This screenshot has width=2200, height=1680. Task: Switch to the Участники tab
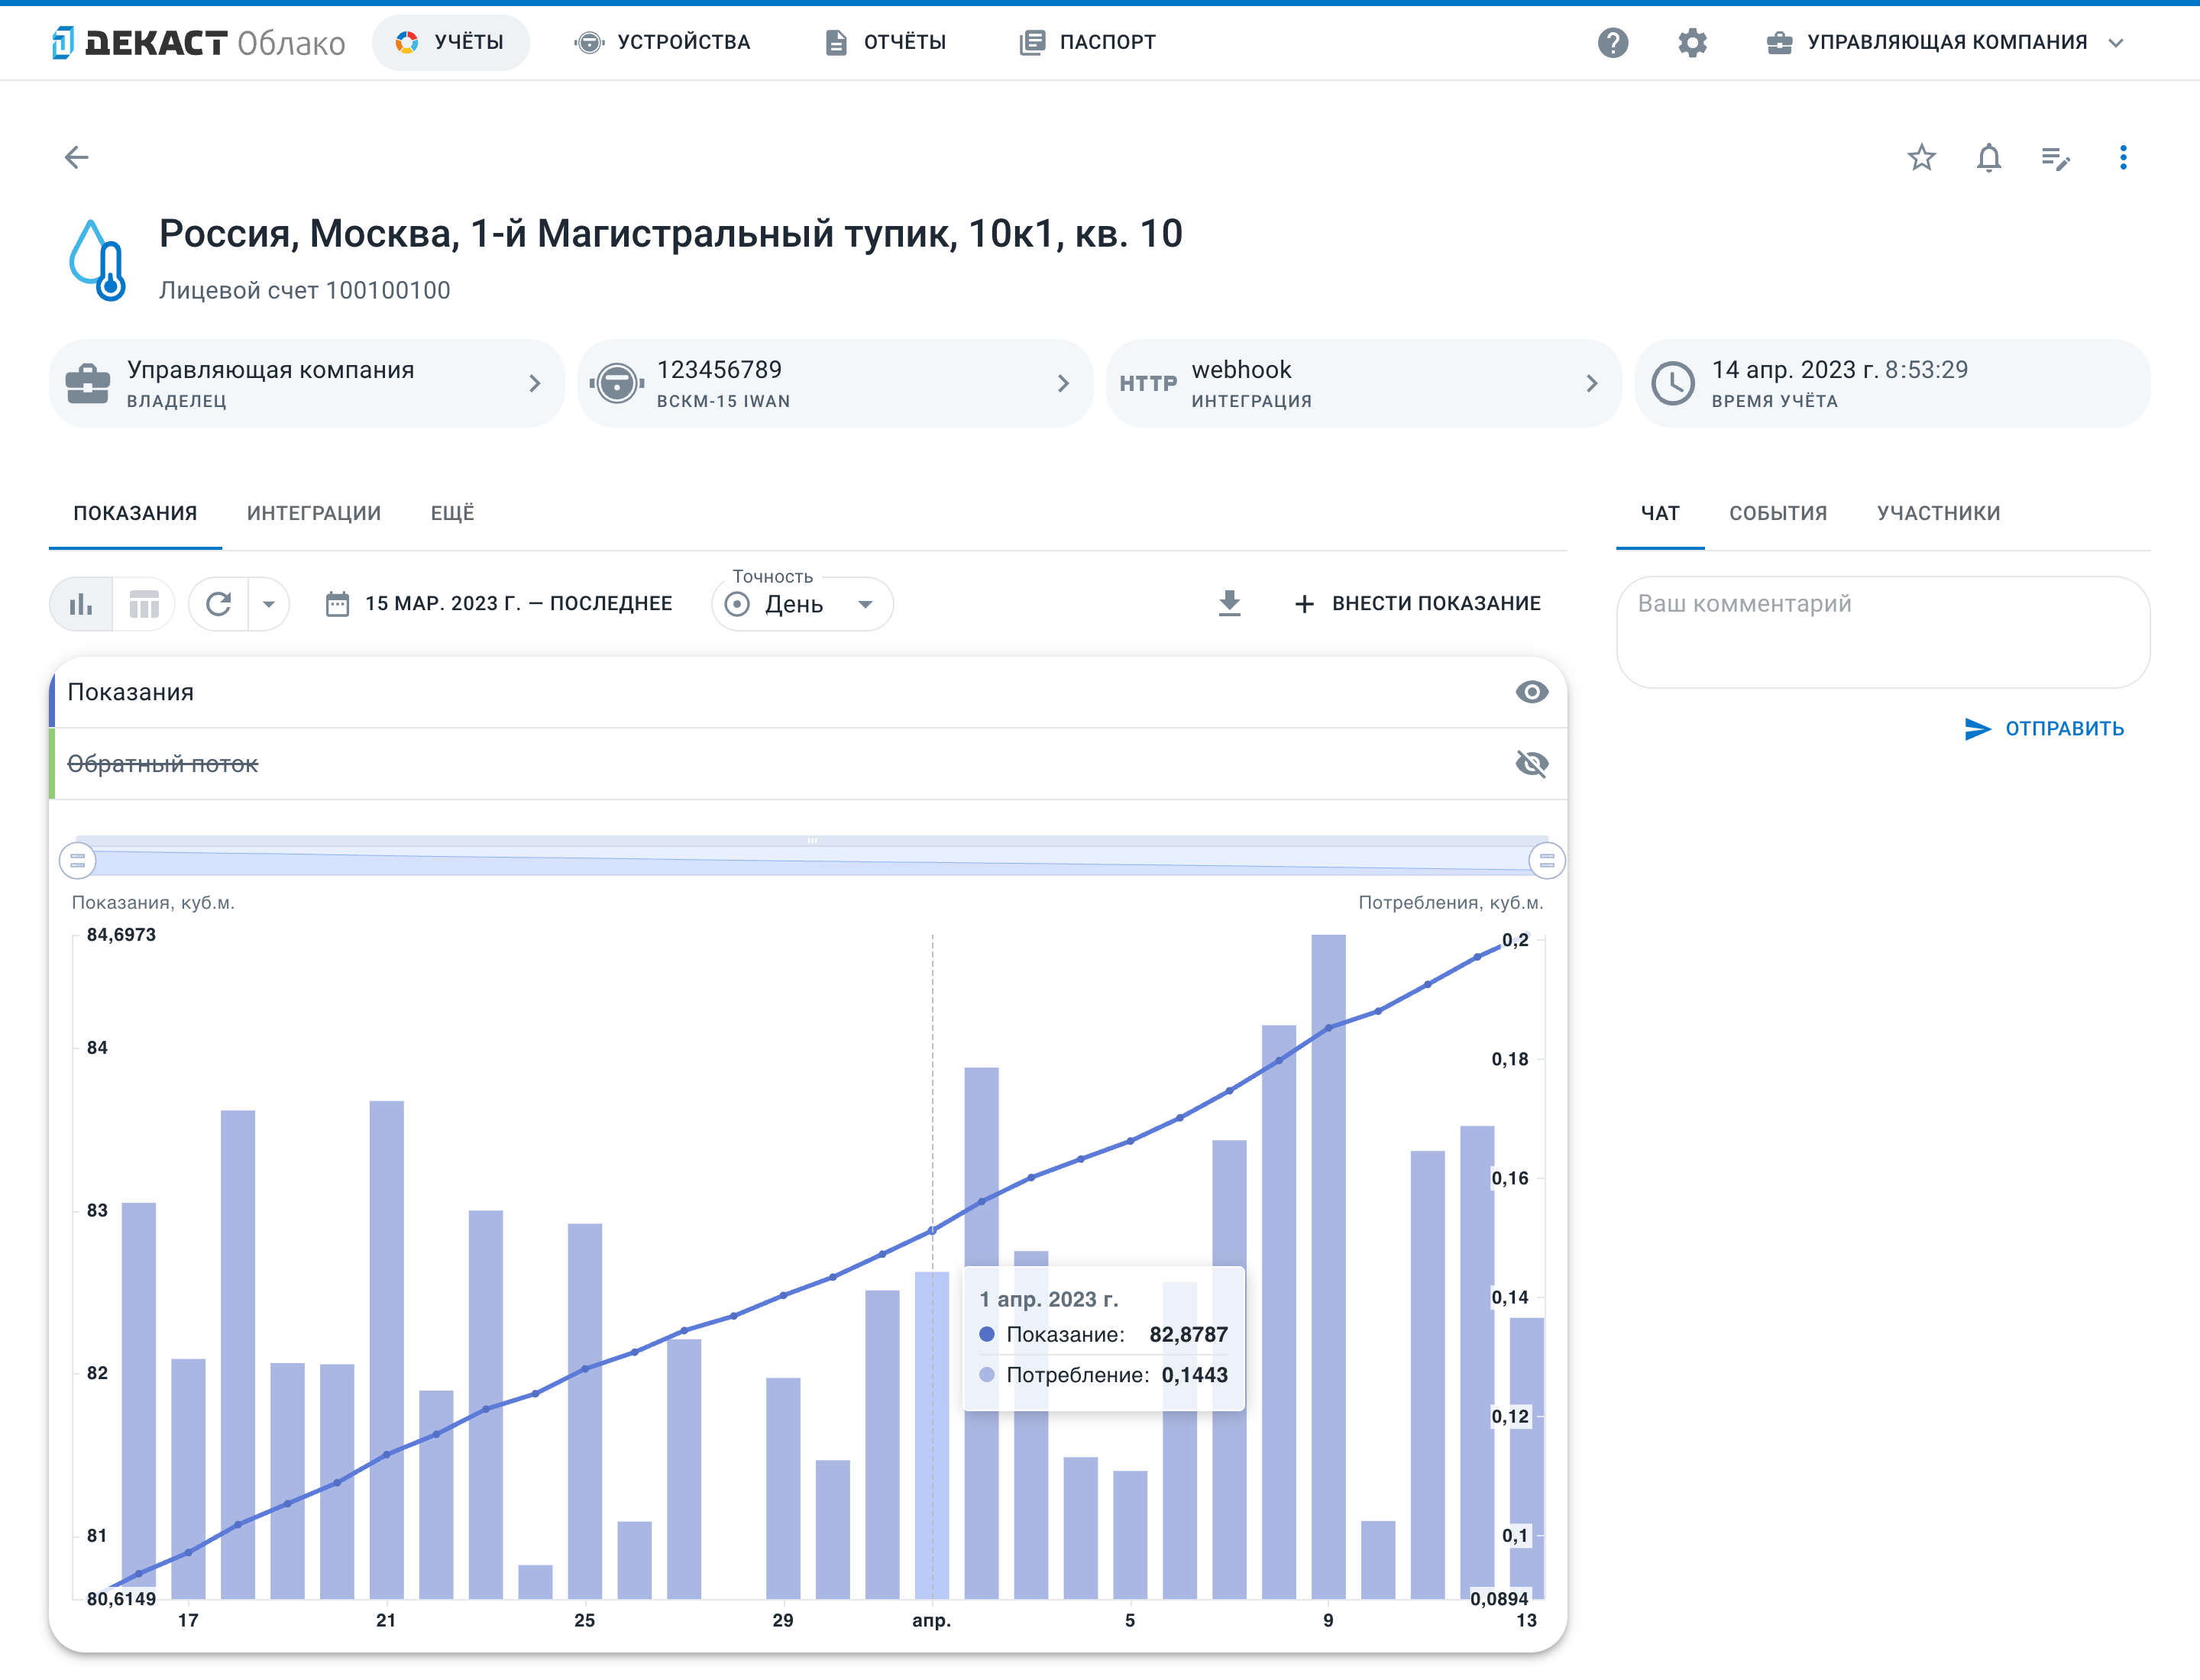(1938, 513)
